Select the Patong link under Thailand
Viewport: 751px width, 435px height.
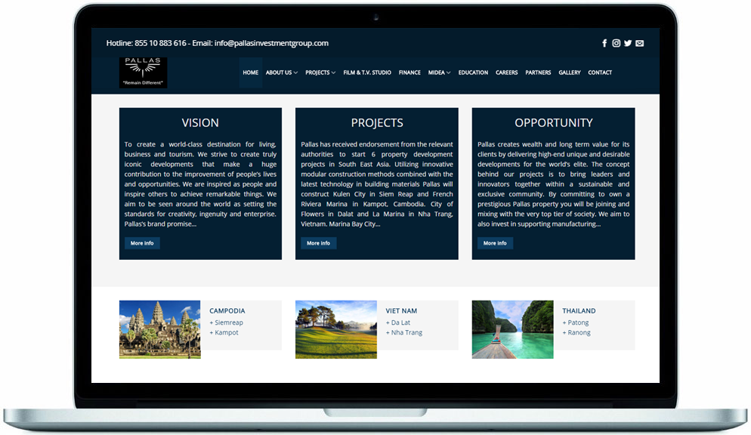click(578, 322)
